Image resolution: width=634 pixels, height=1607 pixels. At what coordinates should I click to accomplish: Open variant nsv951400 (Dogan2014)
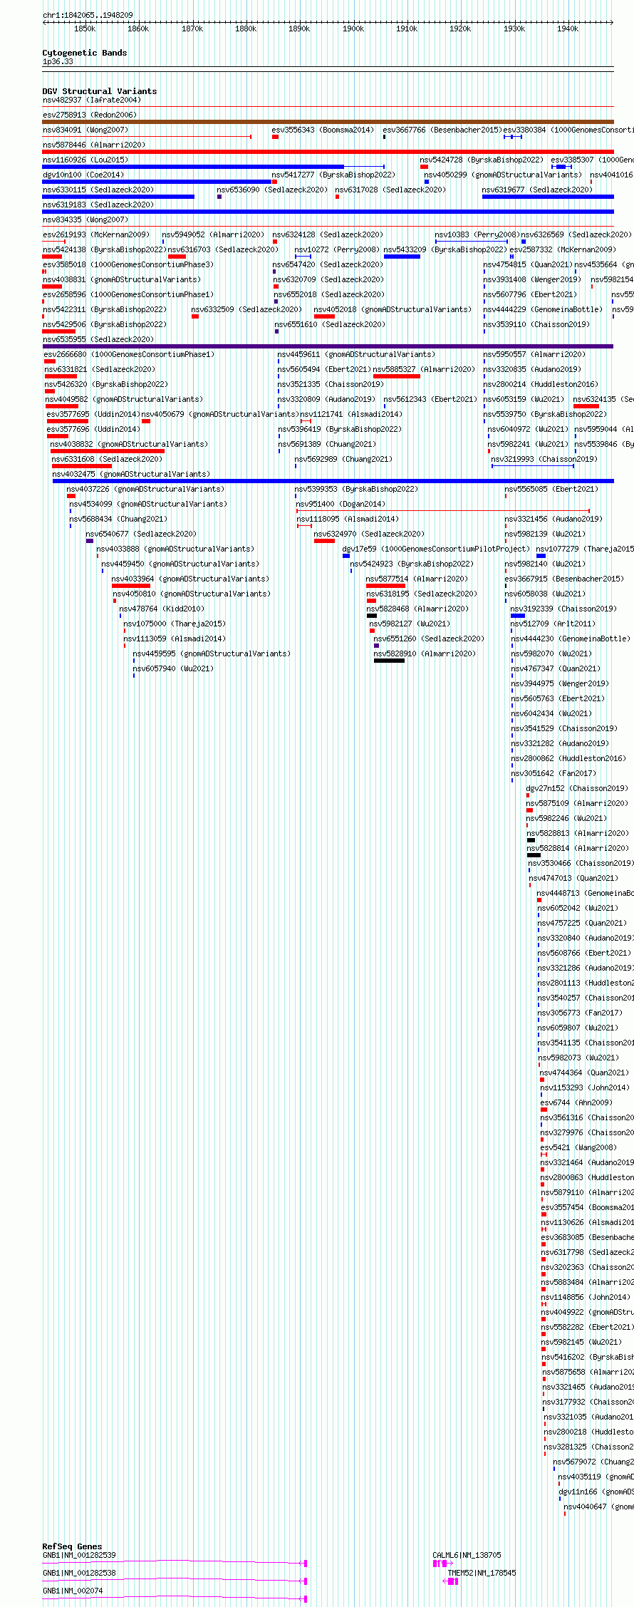[x=341, y=505]
